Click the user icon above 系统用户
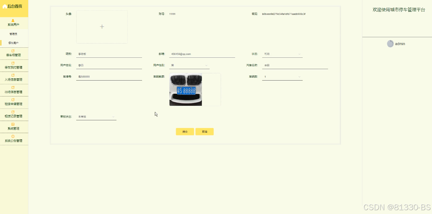The image size is (432, 214). pyautogui.click(x=13, y=20)
